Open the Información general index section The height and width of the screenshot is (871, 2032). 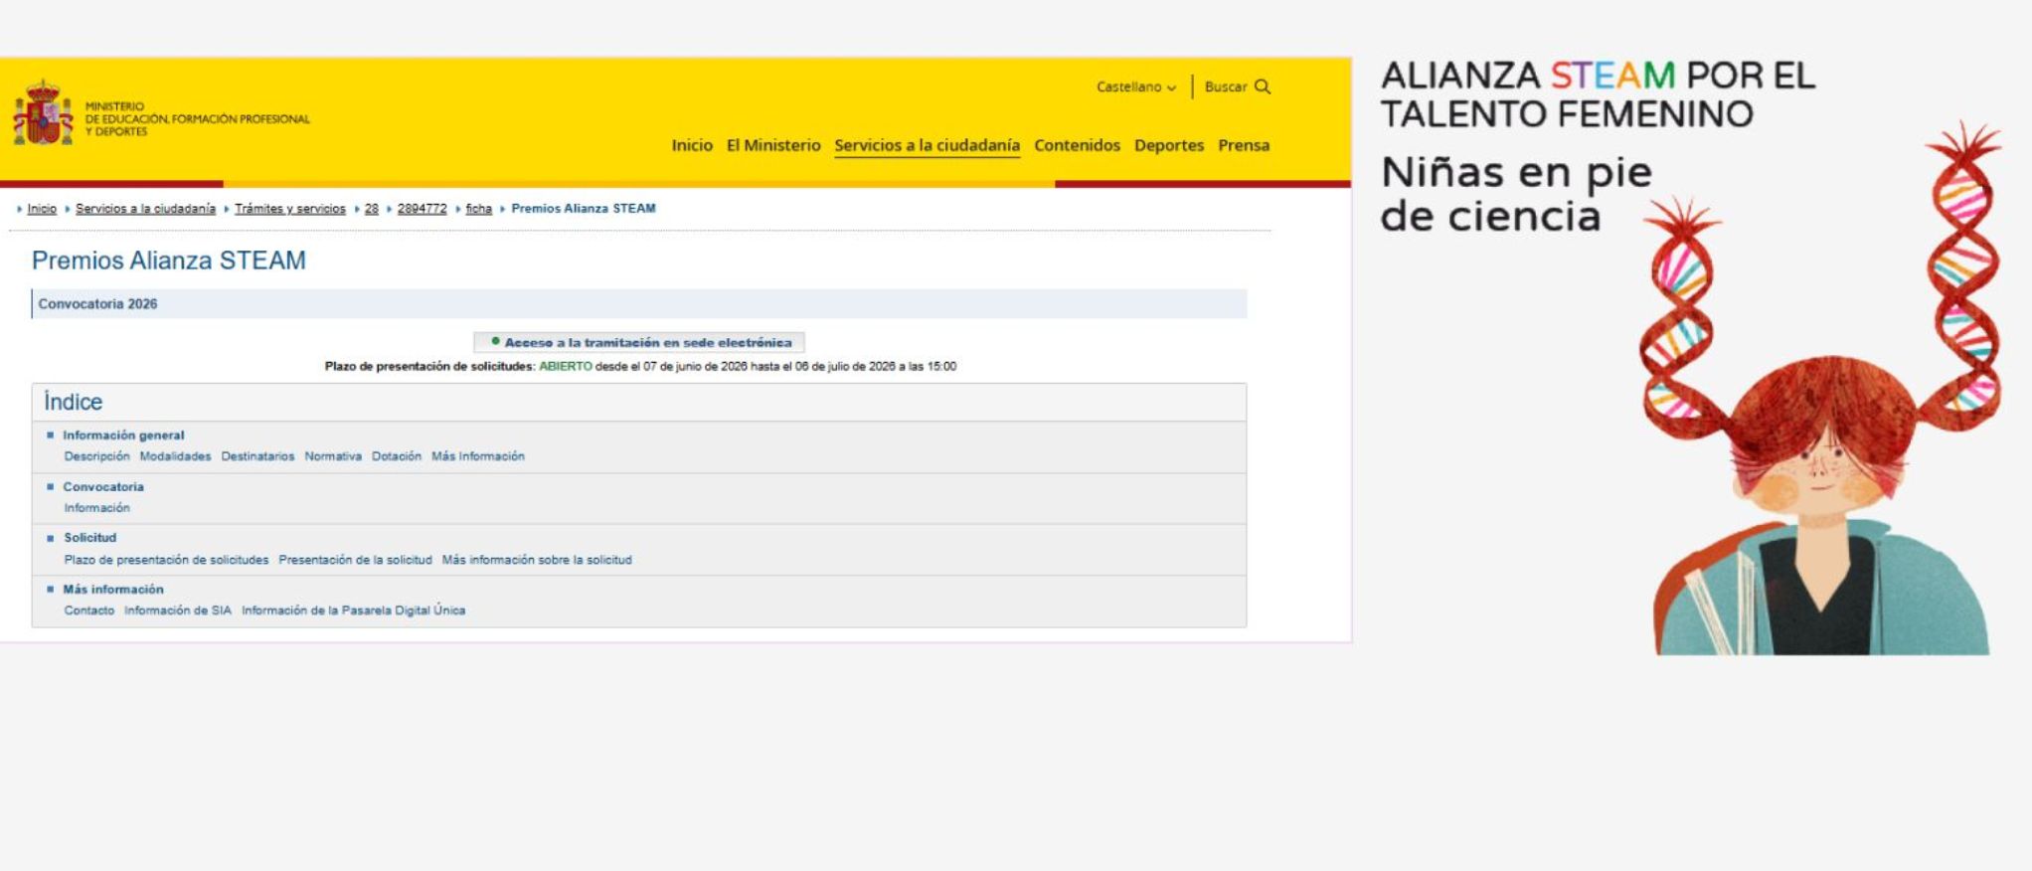pyautogui.click(x=123, y=435)
